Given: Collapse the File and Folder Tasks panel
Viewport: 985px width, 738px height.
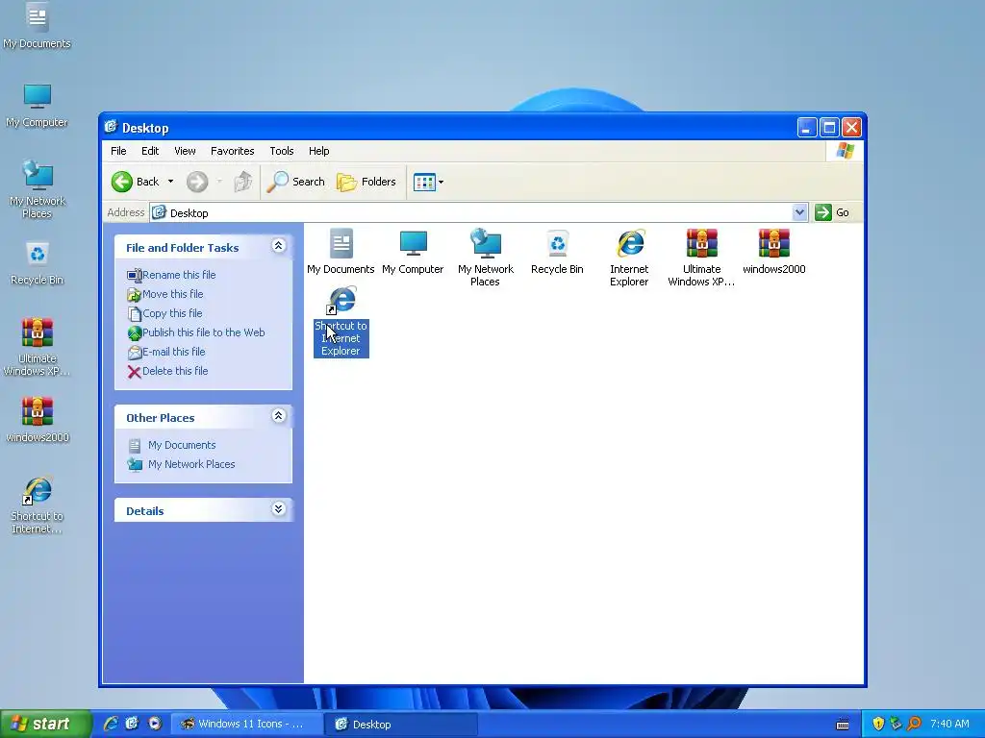Looking at the screenshot, I should (x=278, y=246).
